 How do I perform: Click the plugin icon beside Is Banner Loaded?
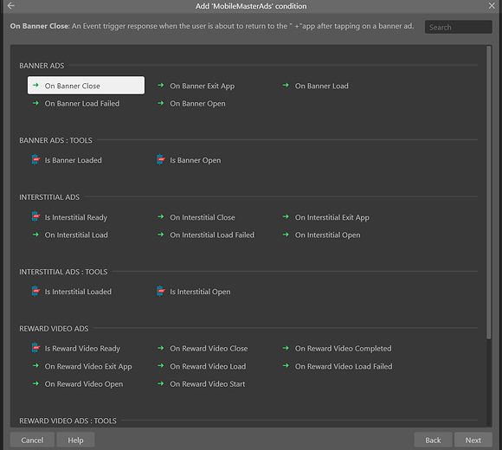click(35, 160)
